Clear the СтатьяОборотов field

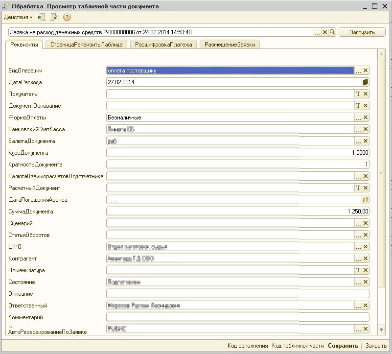pyautogui.click(x=366, y=235)
